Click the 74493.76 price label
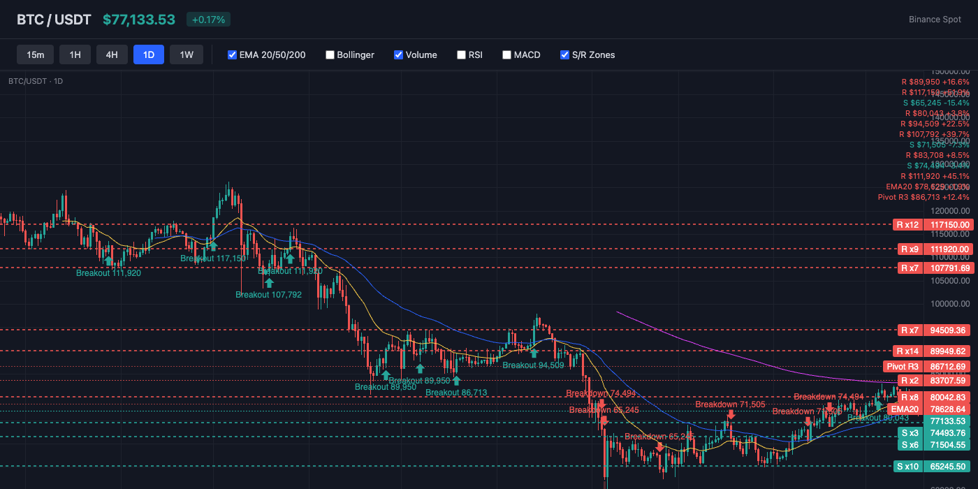The image size is (978, 489). pos(948,433)
